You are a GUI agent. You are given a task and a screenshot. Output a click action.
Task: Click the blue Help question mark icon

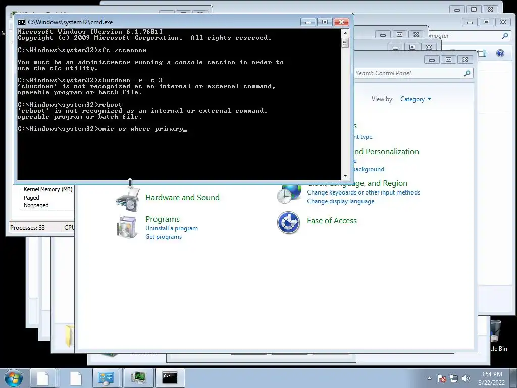coord(500,53)
